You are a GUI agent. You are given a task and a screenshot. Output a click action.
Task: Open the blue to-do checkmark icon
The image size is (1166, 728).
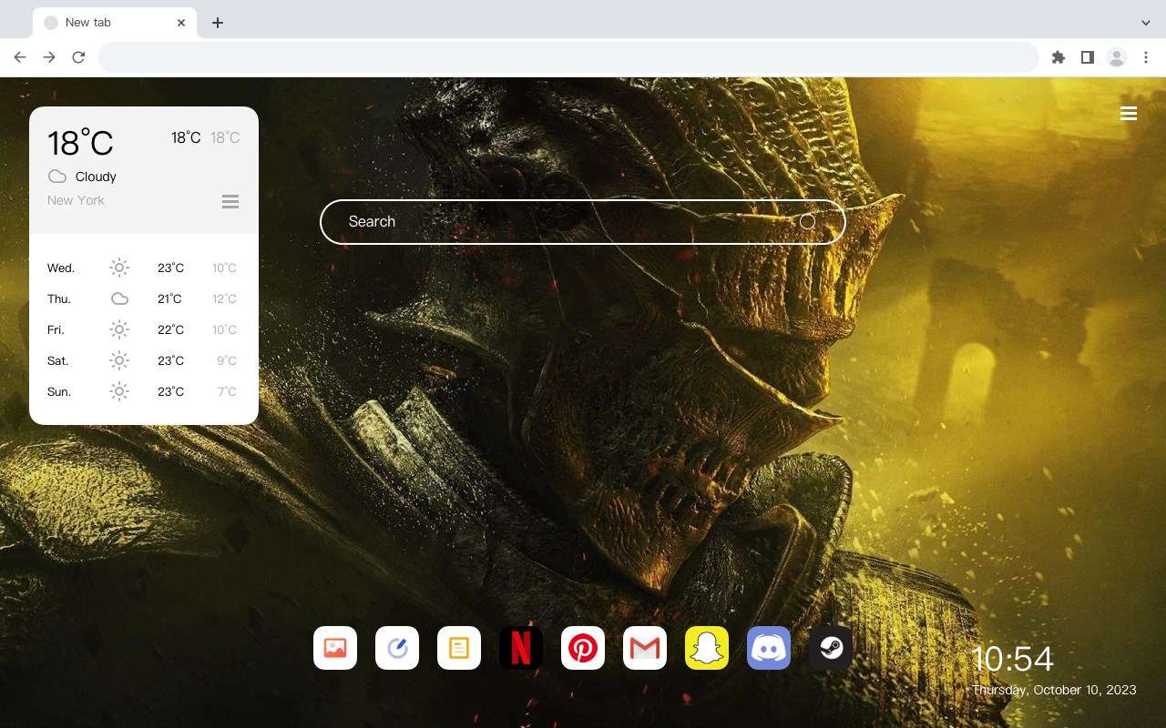(397, 648)
